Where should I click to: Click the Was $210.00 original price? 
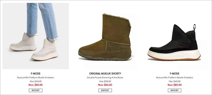[x=105, y=81]
